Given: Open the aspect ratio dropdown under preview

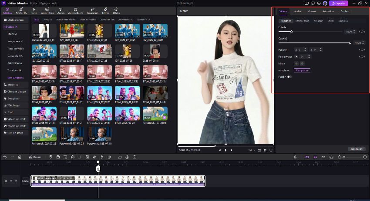Looking at the screenshot, I should [x=251, y=150].
